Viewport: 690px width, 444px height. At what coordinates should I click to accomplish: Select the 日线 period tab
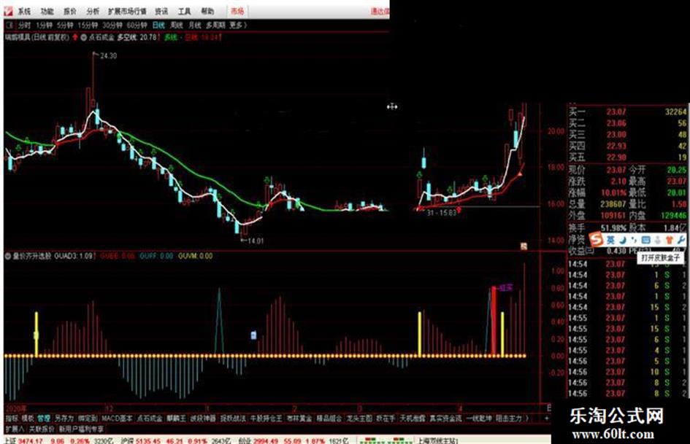coord(158,26)
